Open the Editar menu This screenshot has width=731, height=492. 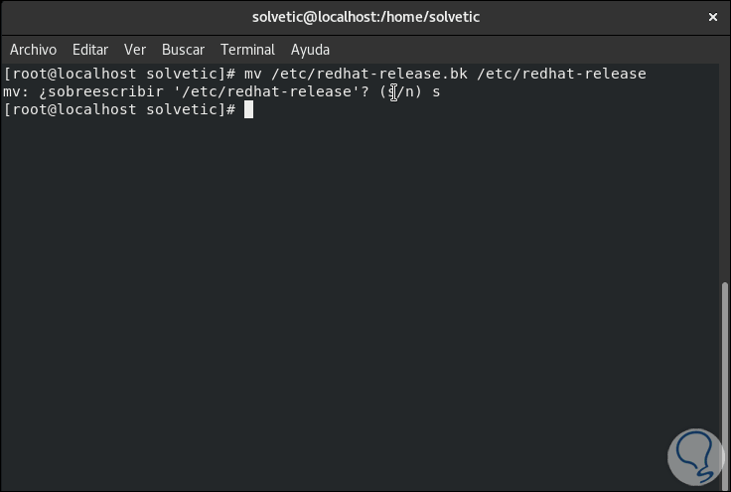[x=90, y=50]
